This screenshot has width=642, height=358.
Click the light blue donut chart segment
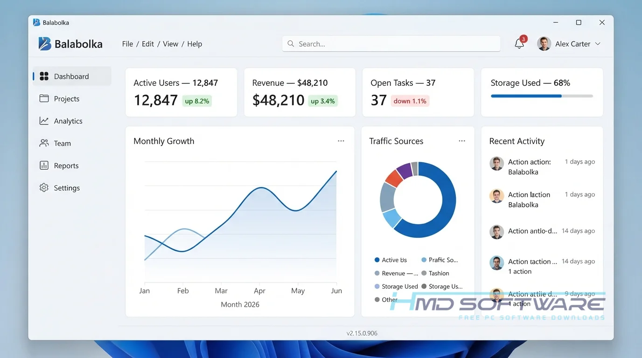pos(392,218)
